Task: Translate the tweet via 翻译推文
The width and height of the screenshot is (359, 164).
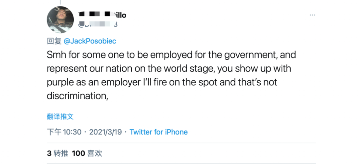Action: pyautogui.click(x=60, y=117)
